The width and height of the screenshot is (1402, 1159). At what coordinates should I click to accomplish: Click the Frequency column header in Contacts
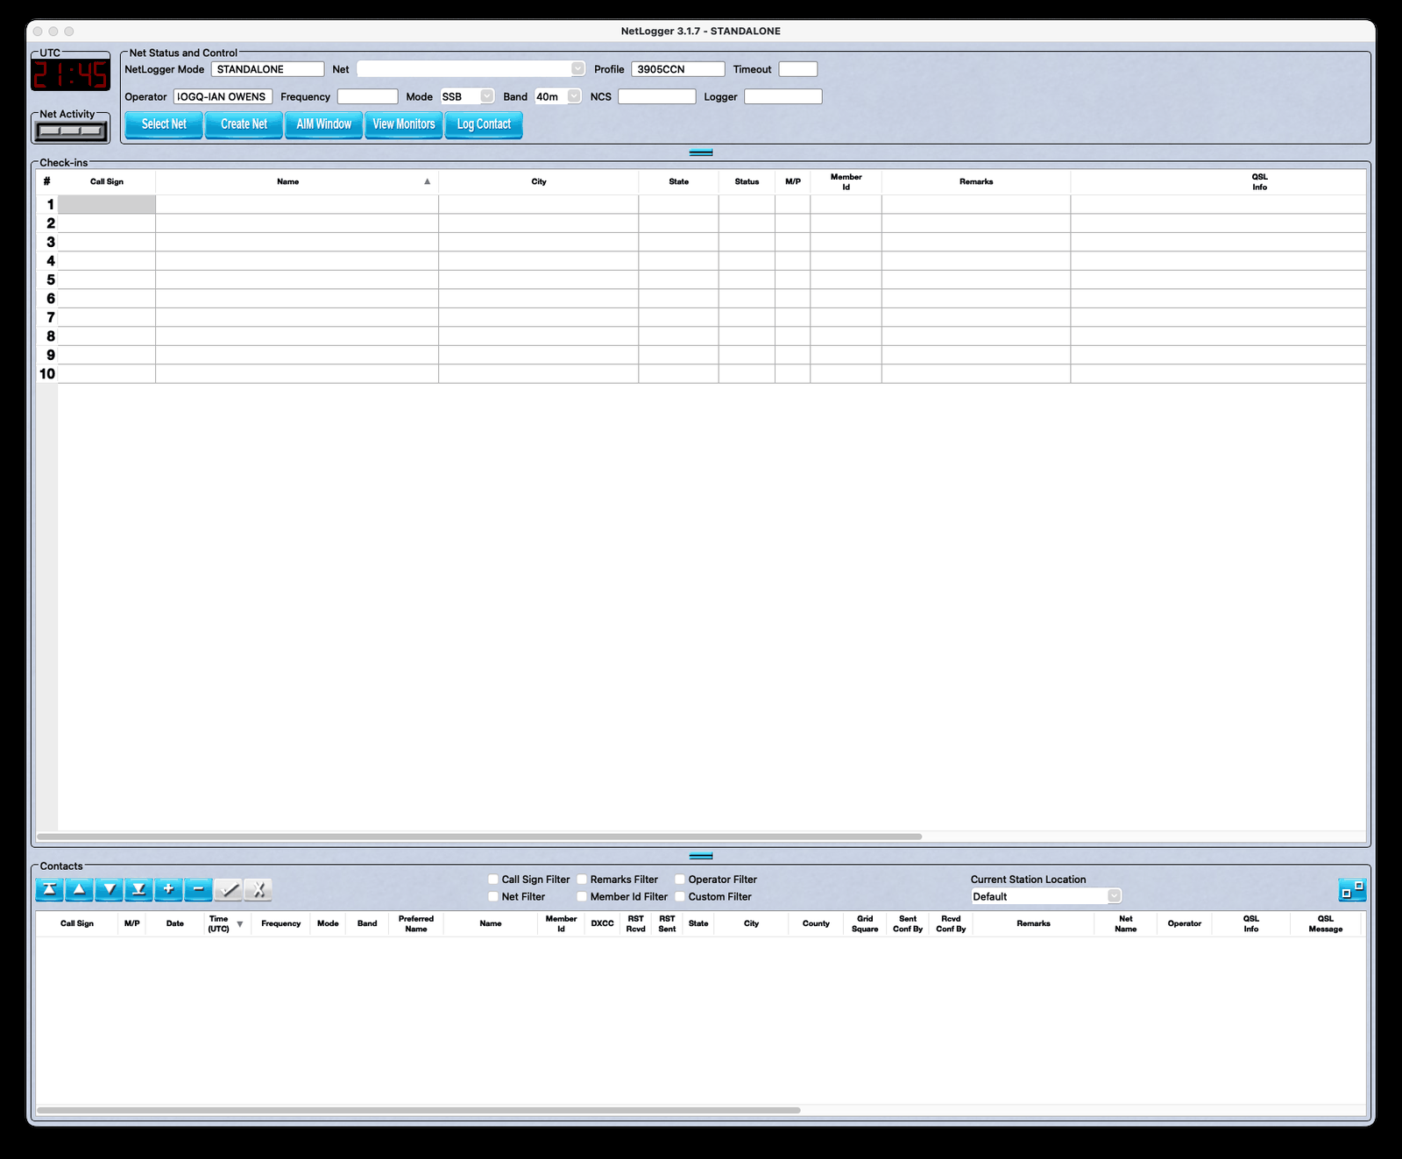click(280, 924)
